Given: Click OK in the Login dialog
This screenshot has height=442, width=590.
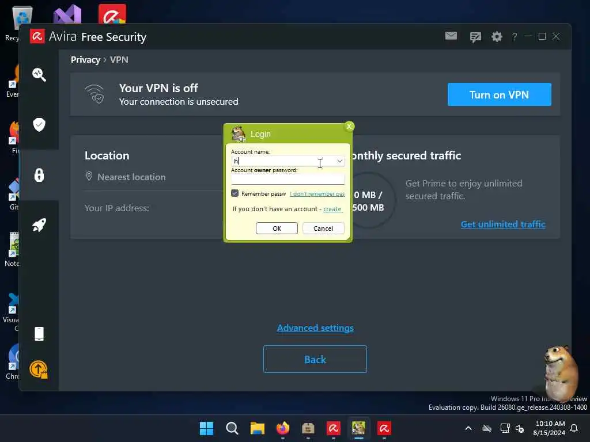Looking at the screenshot, I should (277, 228).
